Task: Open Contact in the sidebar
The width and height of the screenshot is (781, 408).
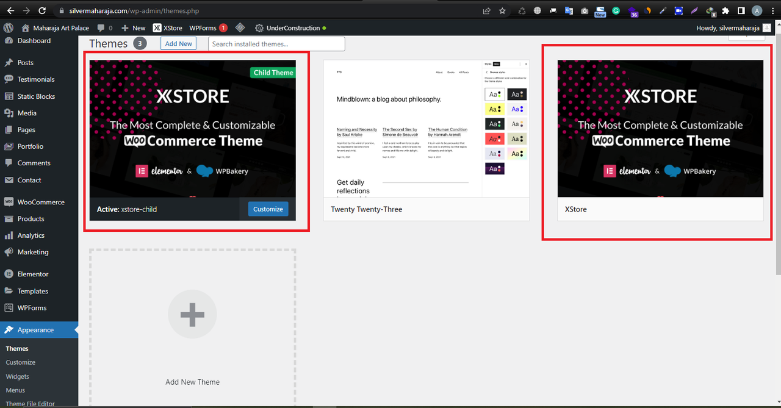Action: click(x=29, y=180)
